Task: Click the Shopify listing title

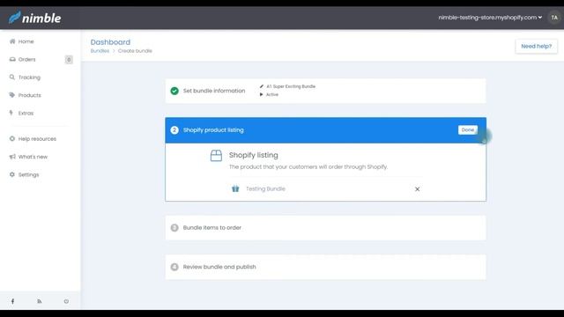Action: pyautogui.click(x=253, y=155)
